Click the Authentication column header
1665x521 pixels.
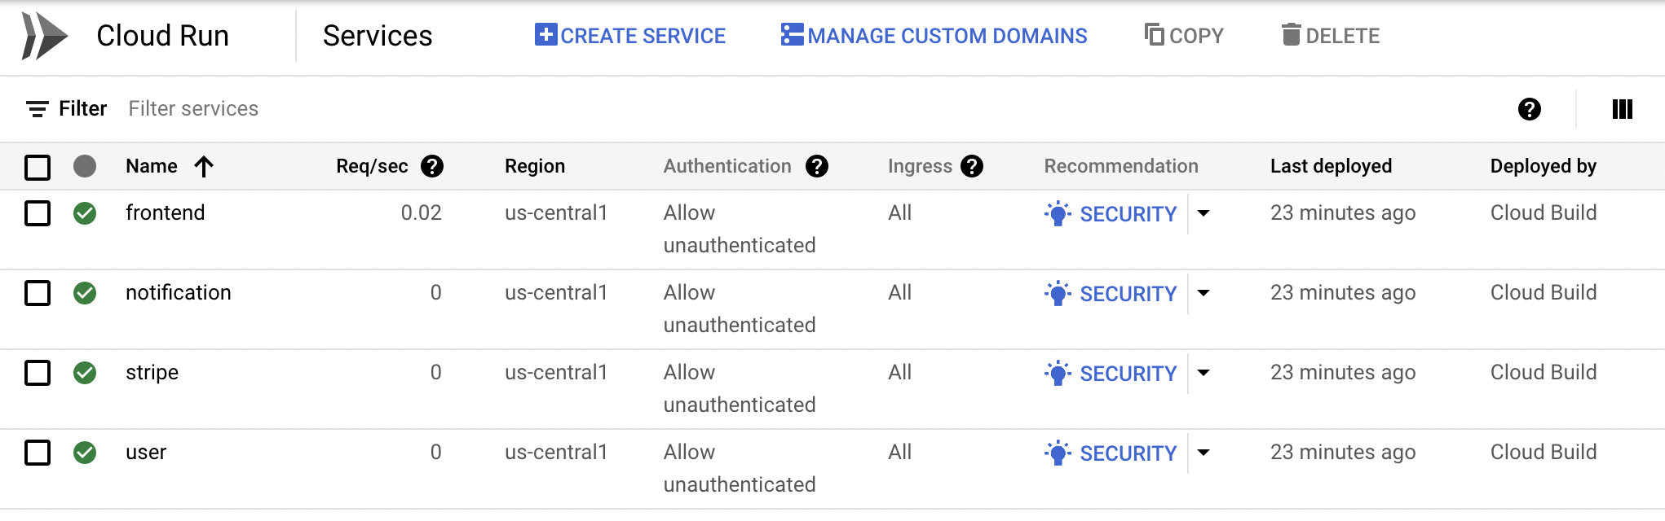tap(727, 166)
